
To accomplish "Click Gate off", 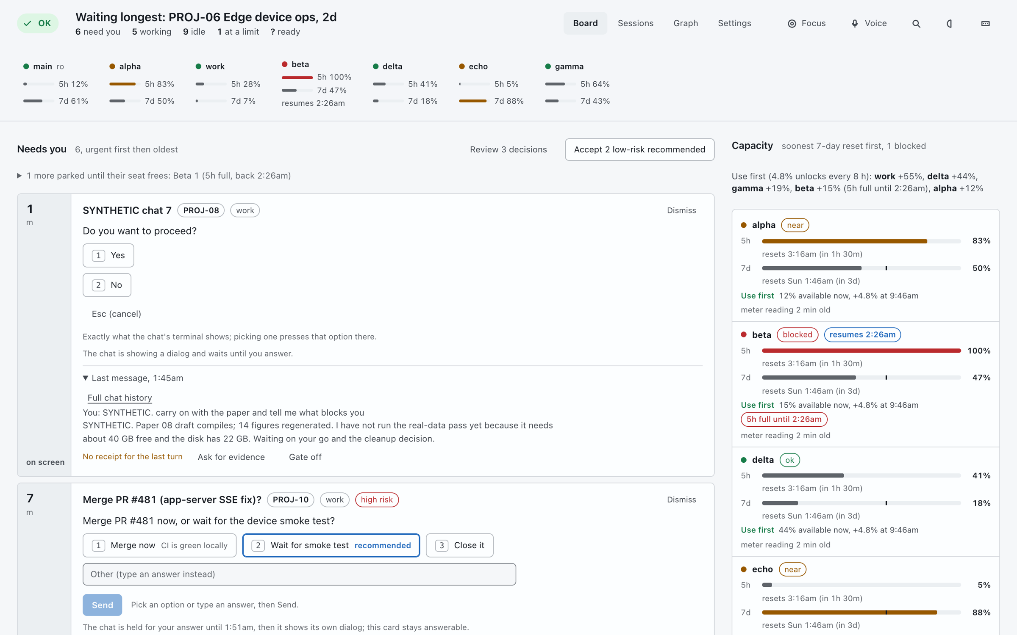I will [305, 457].
